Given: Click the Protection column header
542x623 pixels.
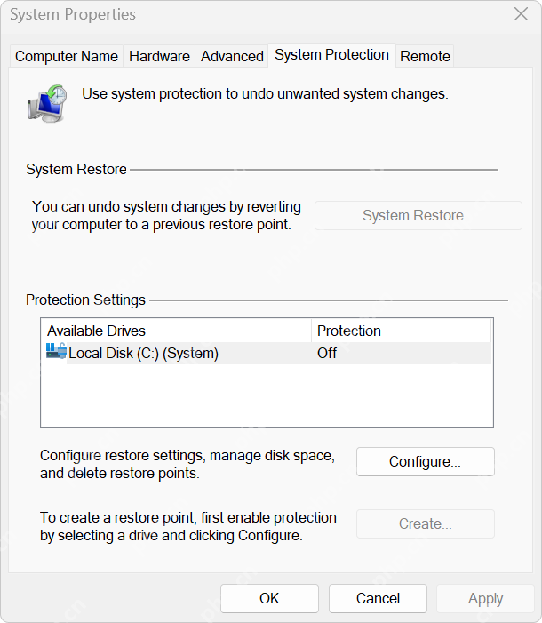Looking at the screenshot, I should 402,331.
